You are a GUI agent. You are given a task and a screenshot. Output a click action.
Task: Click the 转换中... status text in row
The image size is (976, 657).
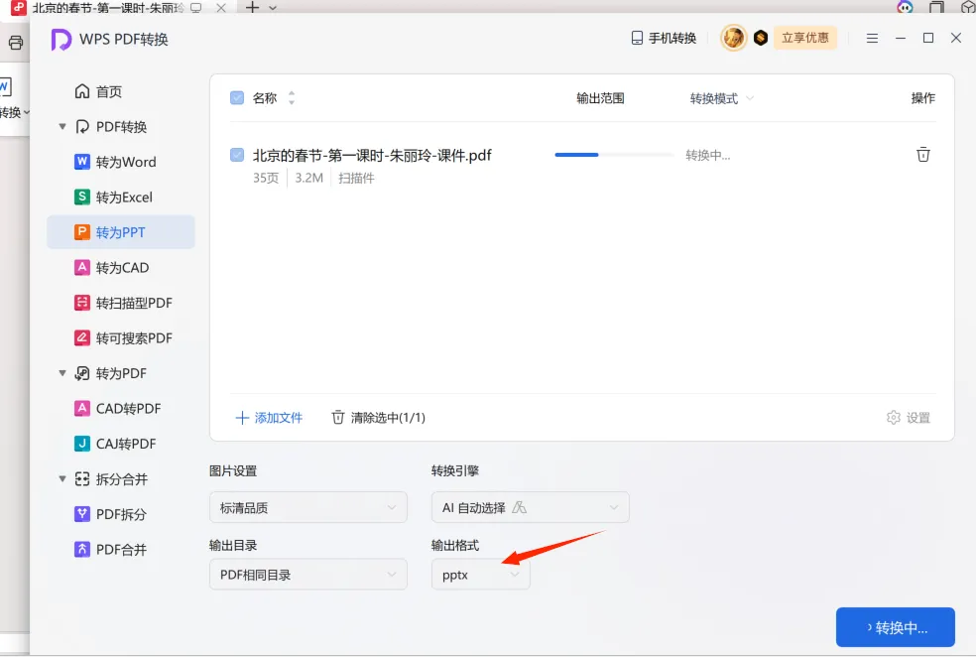tap(708, 155)
